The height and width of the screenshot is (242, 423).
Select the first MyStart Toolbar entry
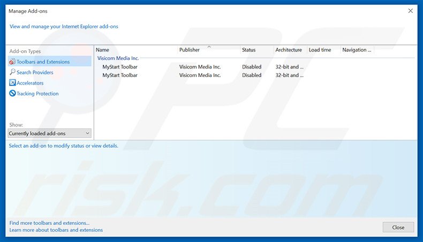[120, 66]
